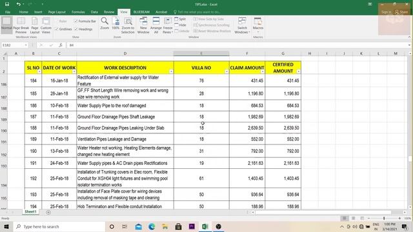Click zoom in plus button
This screenshot has width=413, height=232.
pos(399,218)
